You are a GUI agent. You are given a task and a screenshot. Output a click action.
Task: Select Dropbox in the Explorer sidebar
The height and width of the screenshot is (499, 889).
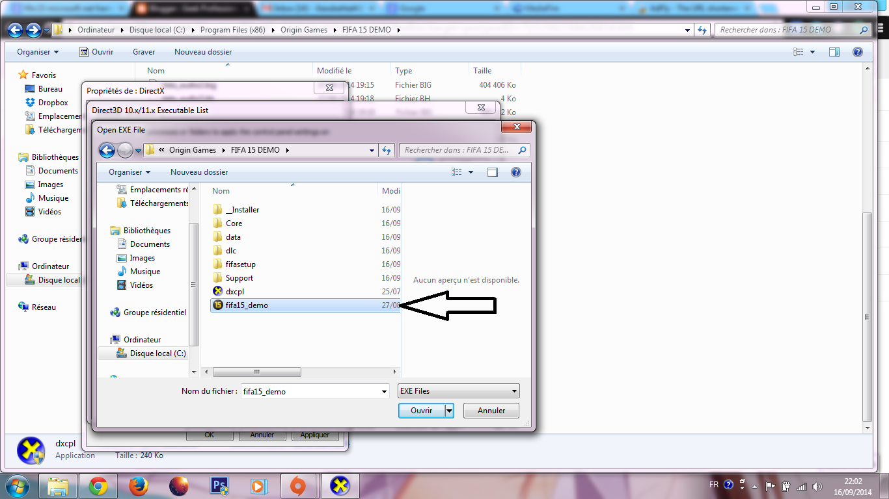coord(53,103)
